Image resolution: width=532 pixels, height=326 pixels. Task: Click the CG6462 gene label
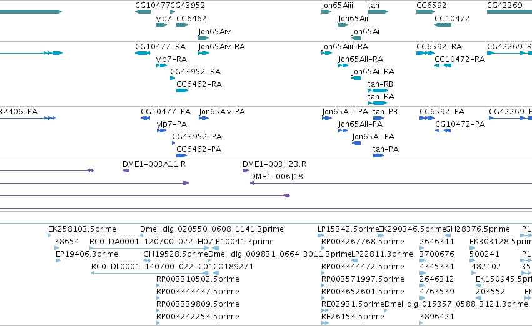[x=191, y=19]
